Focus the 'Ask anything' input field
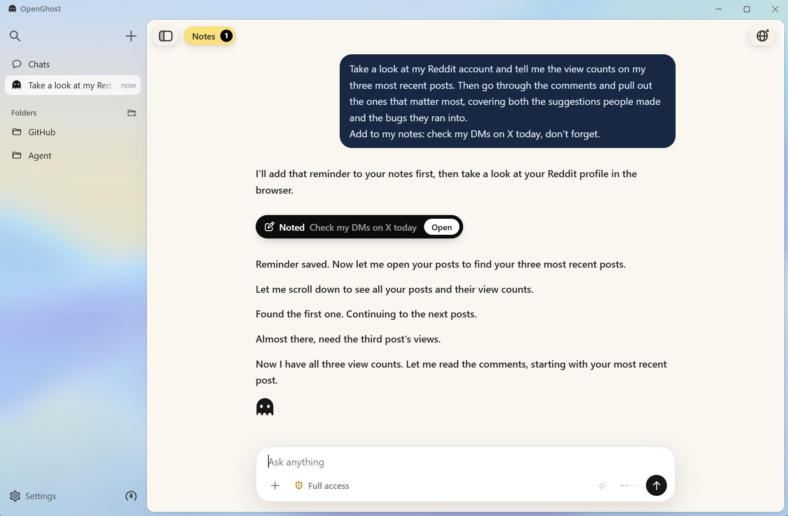Screen dimensions: 788x516 pyautogui.click(x=465, y=462)
